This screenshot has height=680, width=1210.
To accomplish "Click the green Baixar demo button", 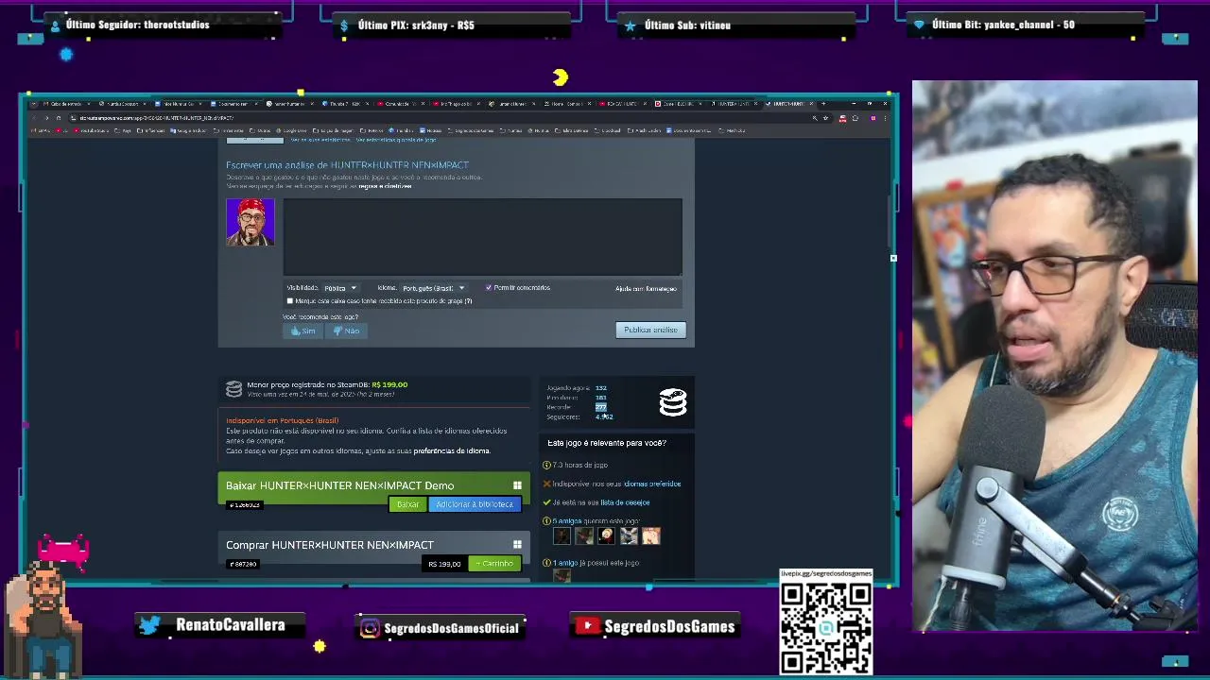I will pyautogui.click(x=407, y=504).
